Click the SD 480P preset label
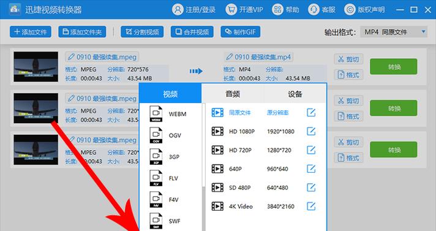 239,187
